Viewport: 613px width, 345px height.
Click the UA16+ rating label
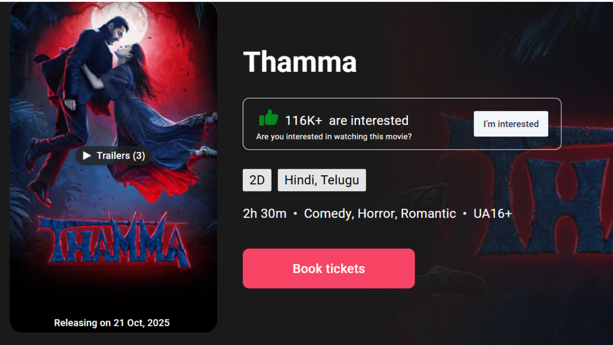tap(492, 213)
